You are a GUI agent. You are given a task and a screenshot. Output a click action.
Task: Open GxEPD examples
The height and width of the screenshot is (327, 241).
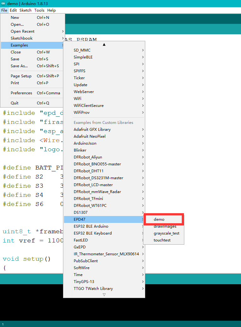104,247
